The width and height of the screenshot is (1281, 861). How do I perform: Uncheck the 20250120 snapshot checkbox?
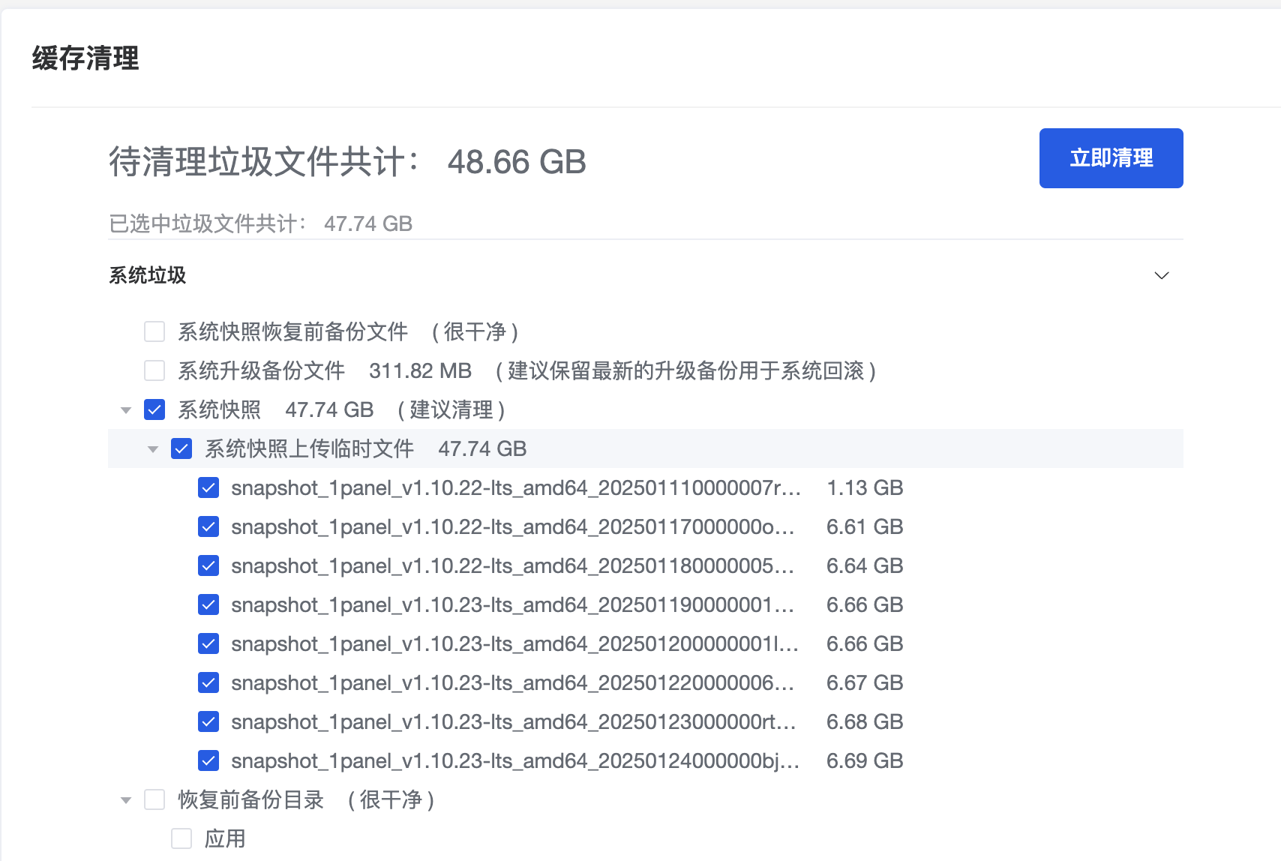[x=208, y=643]
